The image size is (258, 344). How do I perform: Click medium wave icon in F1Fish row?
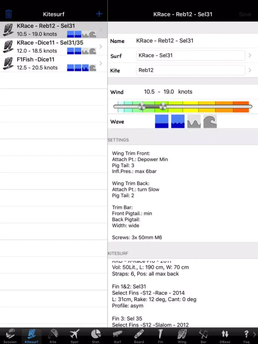(85, 68)
